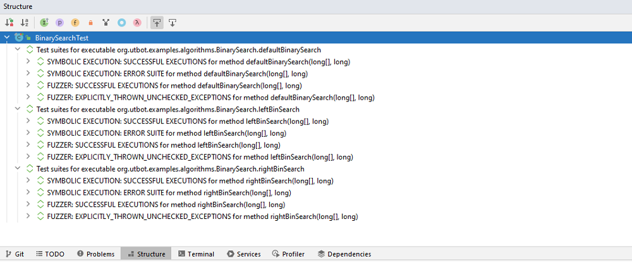Click the Show Anonymous Classes icon
The width and height of the screenshot is (632, 263).
point(106,23)
